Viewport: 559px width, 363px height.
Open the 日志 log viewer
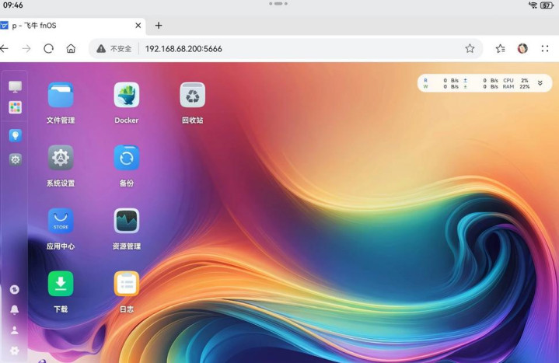[x=127, y=284]
